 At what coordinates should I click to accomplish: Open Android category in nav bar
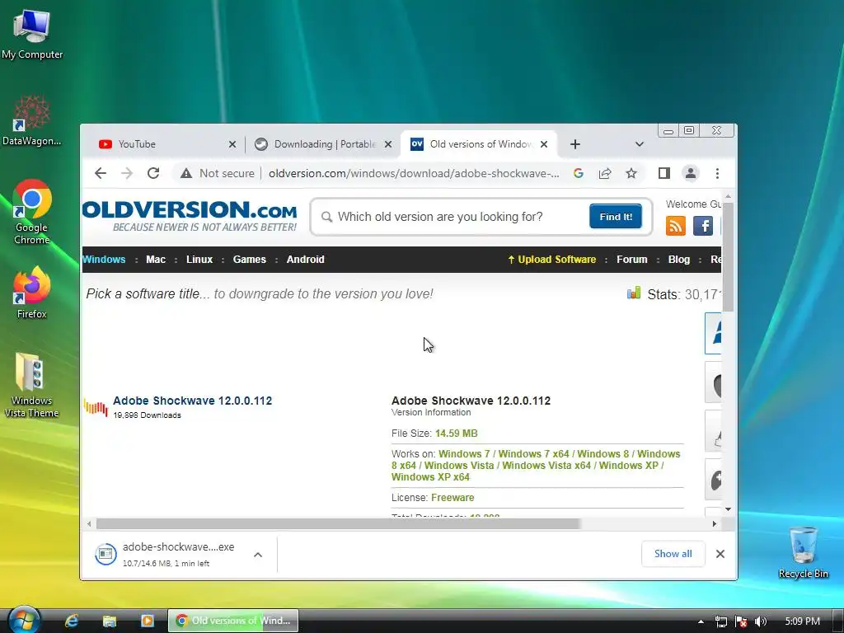[305, 260]
